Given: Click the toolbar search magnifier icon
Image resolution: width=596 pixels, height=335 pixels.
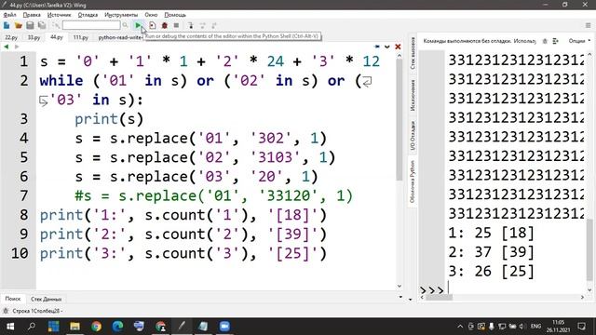Looking at the screenshot, I should (x=125, y=25).
